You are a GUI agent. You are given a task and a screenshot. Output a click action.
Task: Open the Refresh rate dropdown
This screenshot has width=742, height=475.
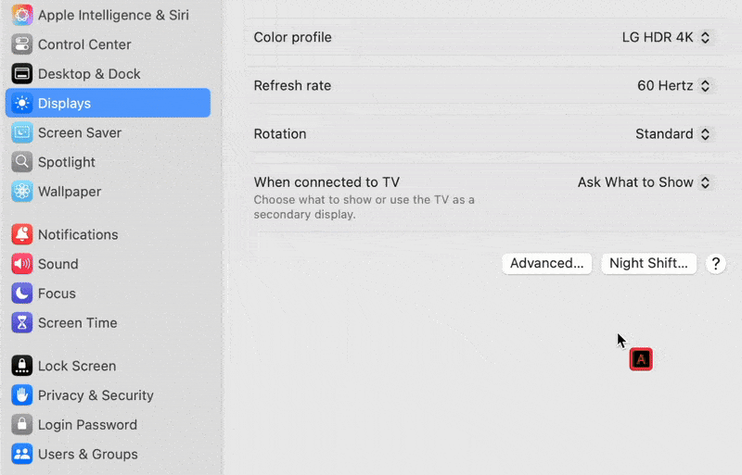tap(674, 86)
